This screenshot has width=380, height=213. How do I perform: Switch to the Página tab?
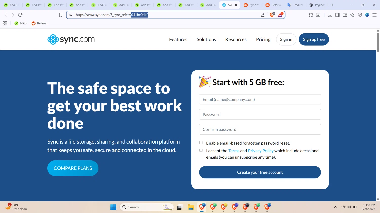317,5
